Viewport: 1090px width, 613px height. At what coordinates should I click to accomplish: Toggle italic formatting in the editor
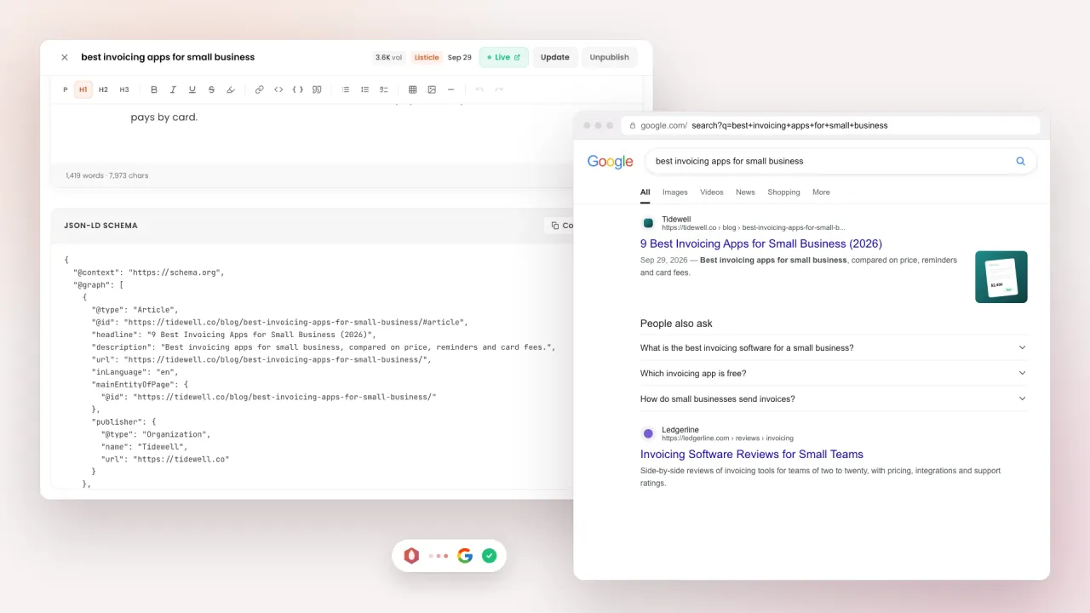[173, 89]
